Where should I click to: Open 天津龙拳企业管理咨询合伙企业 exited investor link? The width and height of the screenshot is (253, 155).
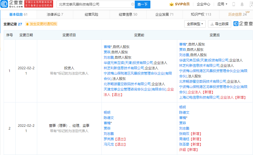click(135, 89)
